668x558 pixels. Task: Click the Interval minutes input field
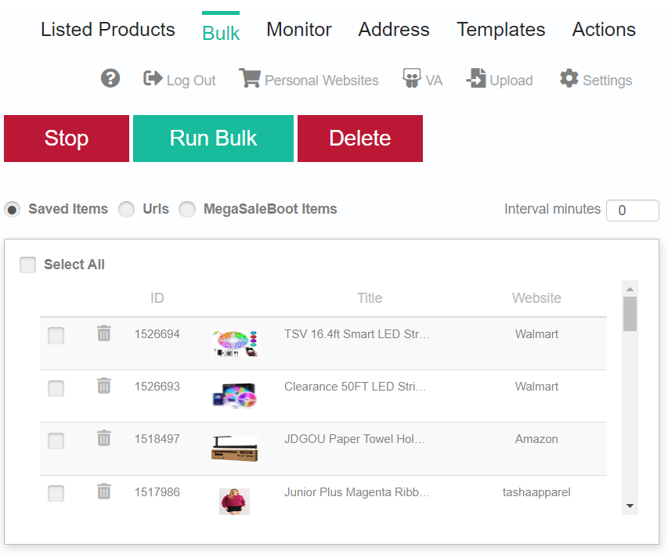point(633,211)
